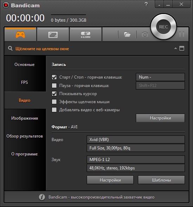Enable Эффекты щелчков мыши checkbox
This screenshot has width=193, height=207.
coord(54,102)
